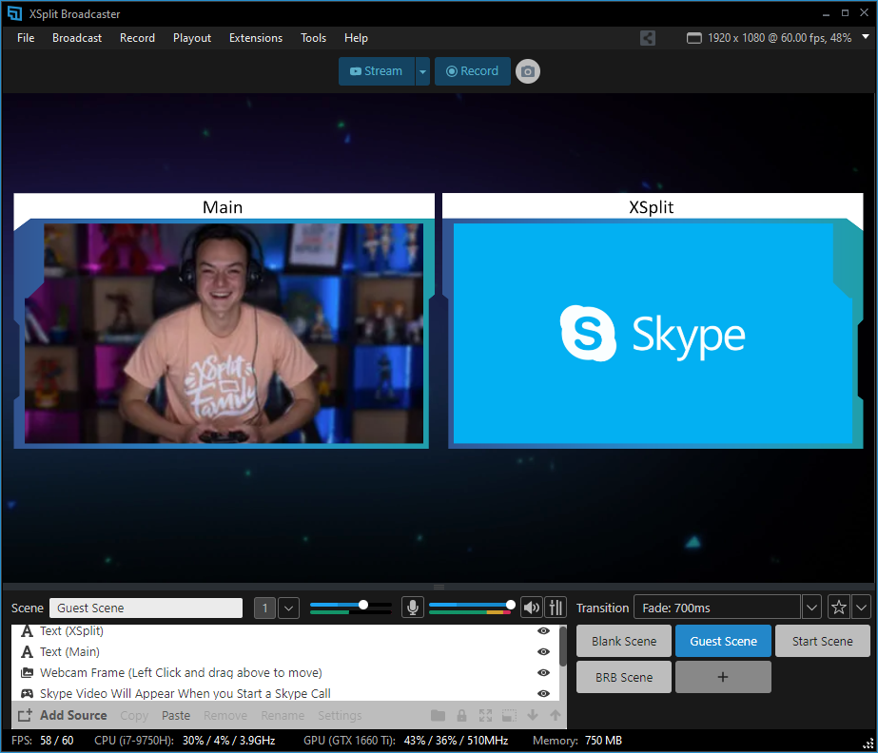Image resolution: width=878 pixels, height=753 pixels.
Task: Open the Playout menu
Action: coord(192,38)
